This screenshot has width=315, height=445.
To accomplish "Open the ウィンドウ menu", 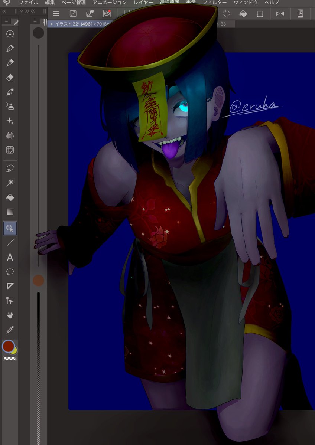I will pos(246,3).
